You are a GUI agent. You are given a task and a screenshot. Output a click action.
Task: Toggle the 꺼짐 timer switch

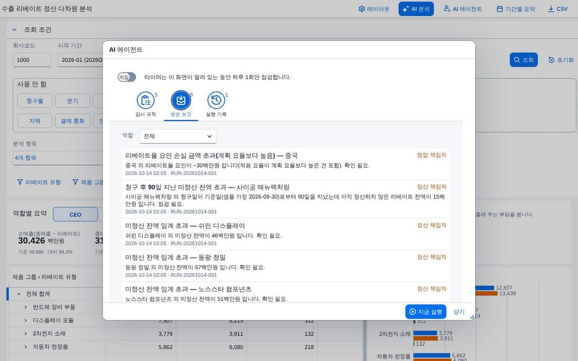[x=127, y=77]
